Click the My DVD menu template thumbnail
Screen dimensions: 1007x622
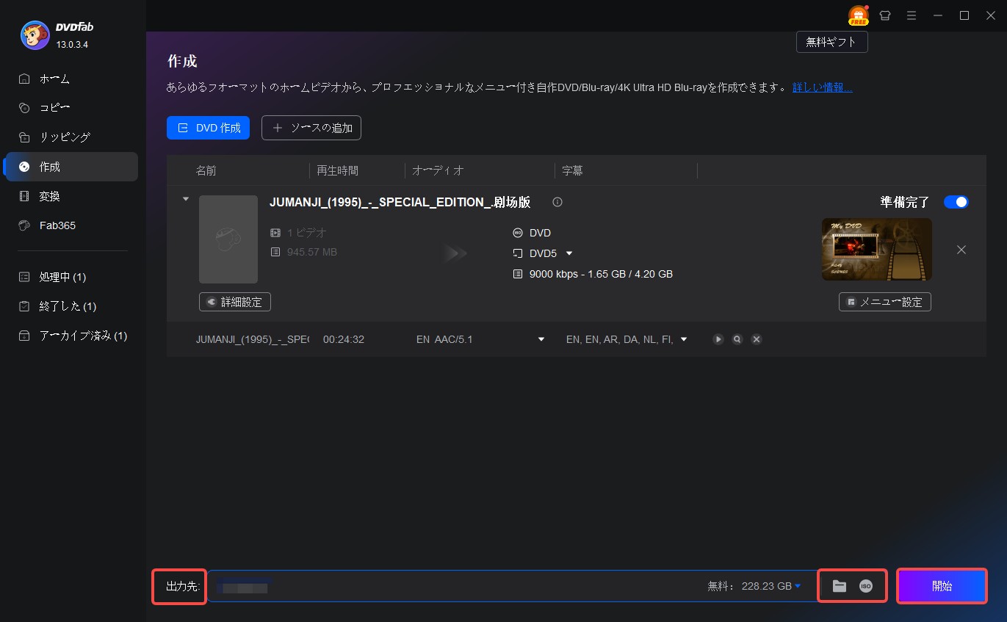(877, 249)
